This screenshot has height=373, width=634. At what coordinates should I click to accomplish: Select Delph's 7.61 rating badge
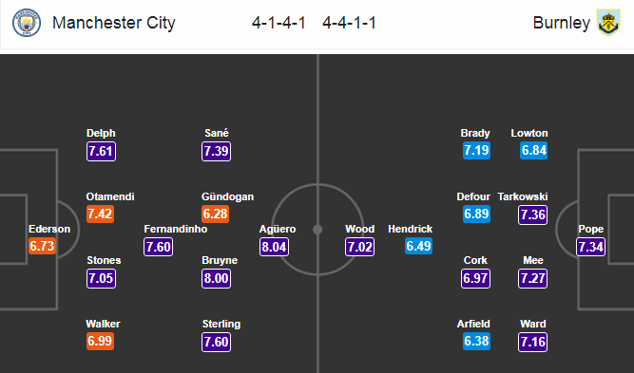click(101, 151)
